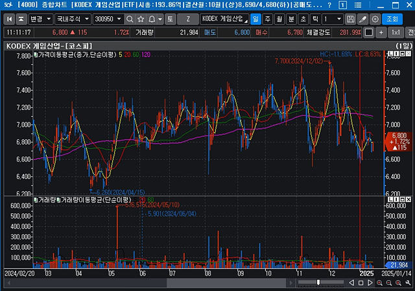
Task: Save the chart using the floppy disk icon
Action: tap(351, 19)
